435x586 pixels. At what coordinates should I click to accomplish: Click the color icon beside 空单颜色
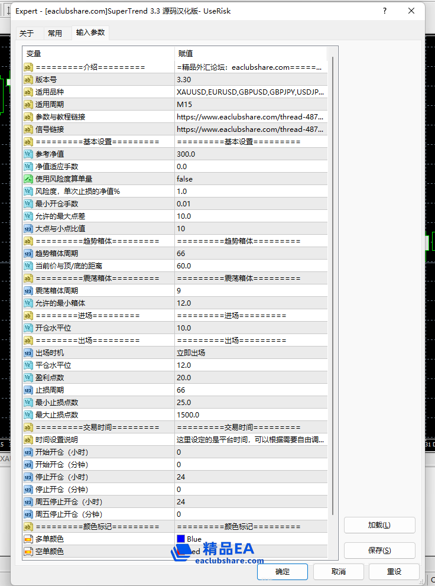click(x=28, y=552)
